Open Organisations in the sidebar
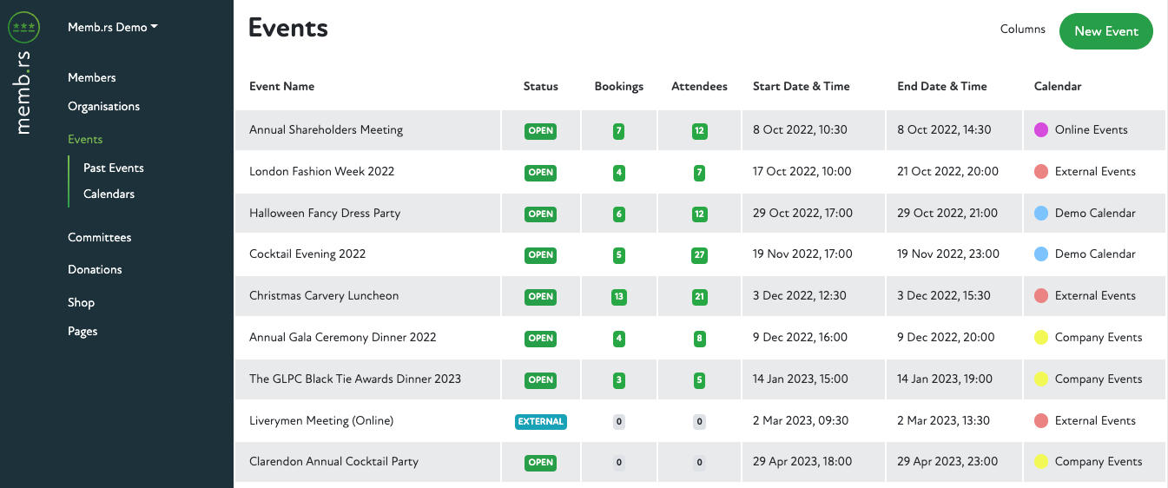Screen dimensions: 1168x488 pyautogui.click(x=103, y=107)
